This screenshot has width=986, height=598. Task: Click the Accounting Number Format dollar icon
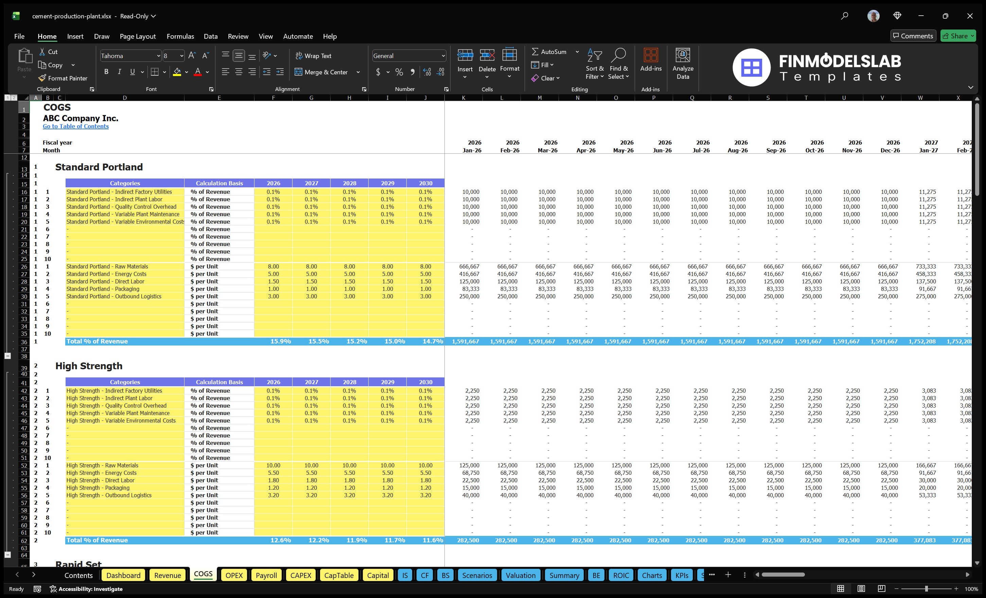click(378, 72)
